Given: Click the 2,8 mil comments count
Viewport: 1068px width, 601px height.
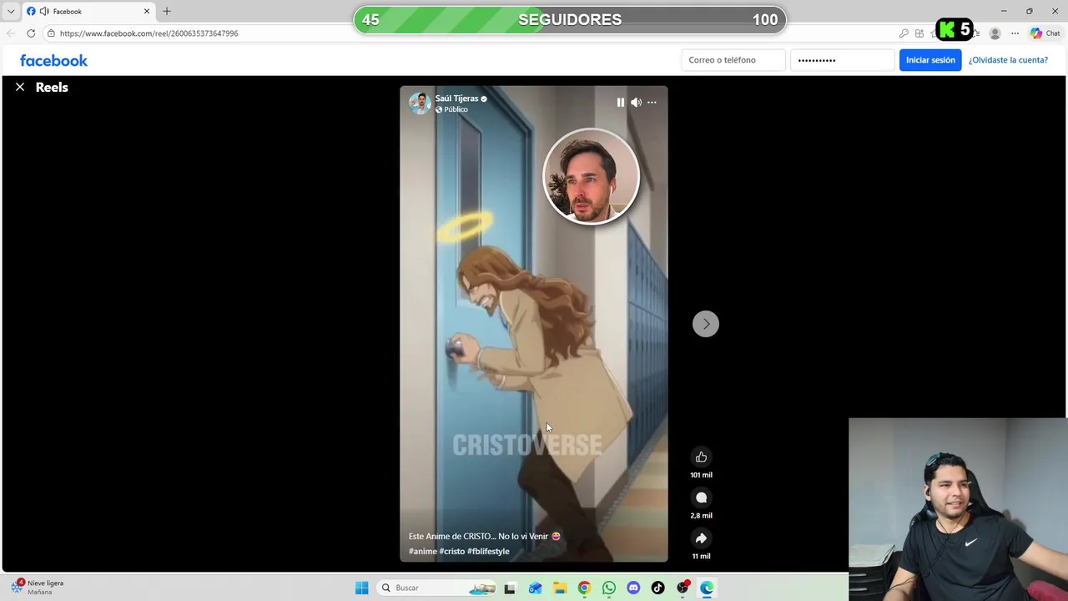Looking at the screenshot, I should coord(701,516).
